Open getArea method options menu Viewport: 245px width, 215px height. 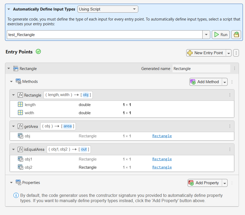coord(230,126)
